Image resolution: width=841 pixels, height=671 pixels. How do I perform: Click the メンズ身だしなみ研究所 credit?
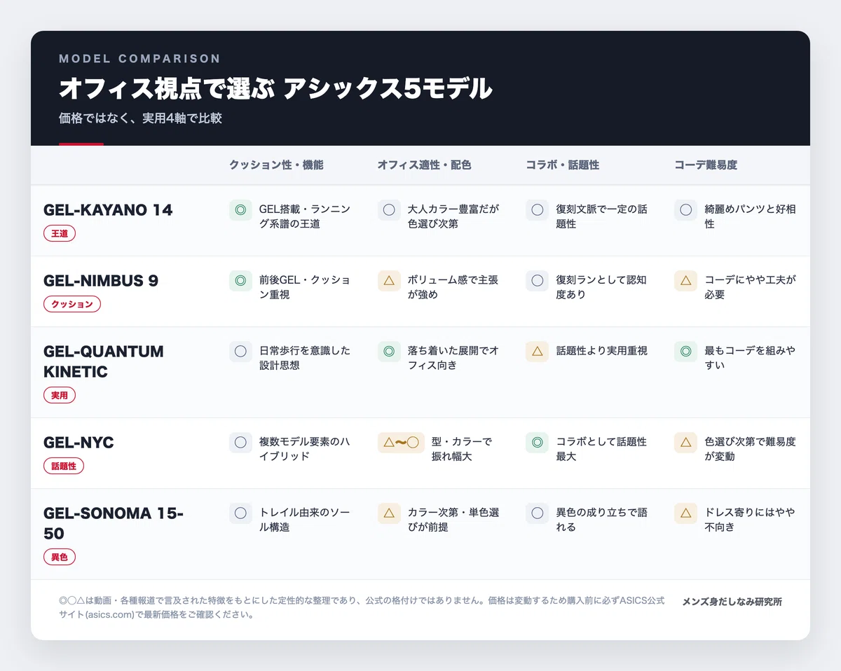tap(732, 602)
